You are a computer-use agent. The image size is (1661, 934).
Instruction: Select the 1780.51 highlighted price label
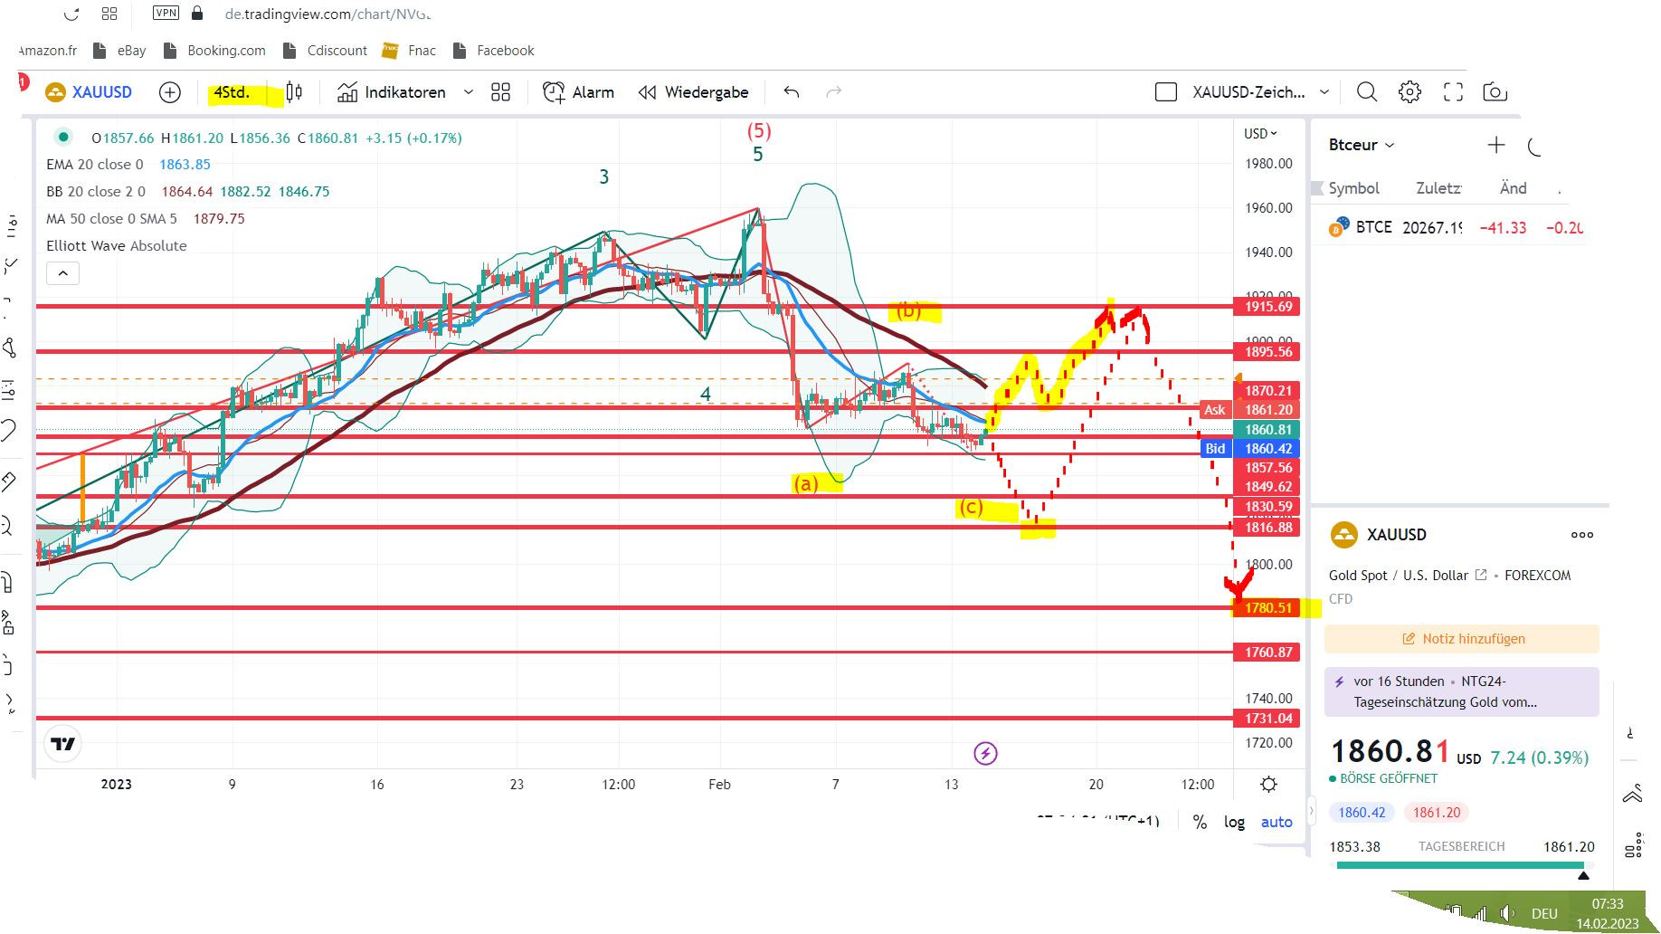coord(1267,608)
